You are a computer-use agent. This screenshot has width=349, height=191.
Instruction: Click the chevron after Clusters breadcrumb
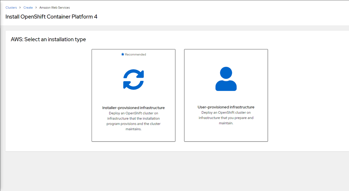pyautogui.click(x=20, y=8)
